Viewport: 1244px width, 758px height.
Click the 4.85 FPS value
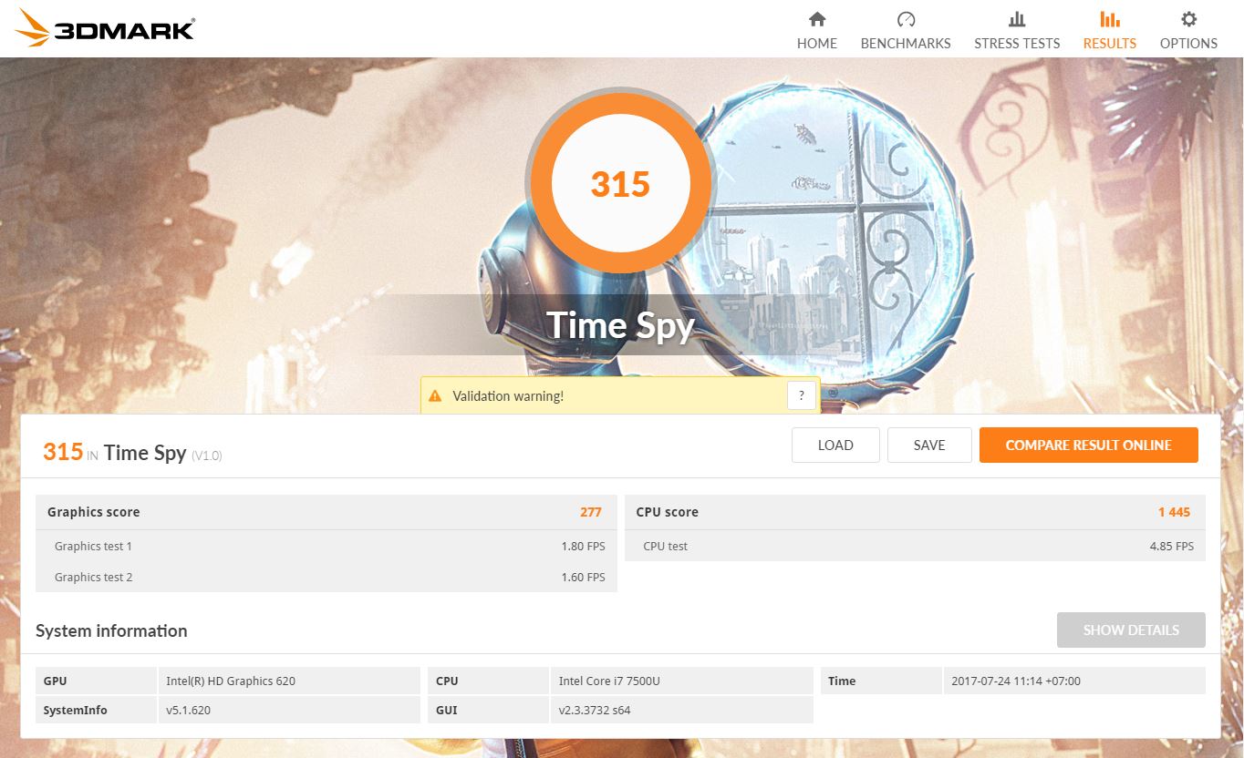(1172, 547)
